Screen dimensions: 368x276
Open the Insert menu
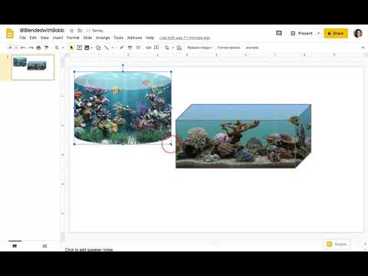pyautogui.click(x=58, y=38)
